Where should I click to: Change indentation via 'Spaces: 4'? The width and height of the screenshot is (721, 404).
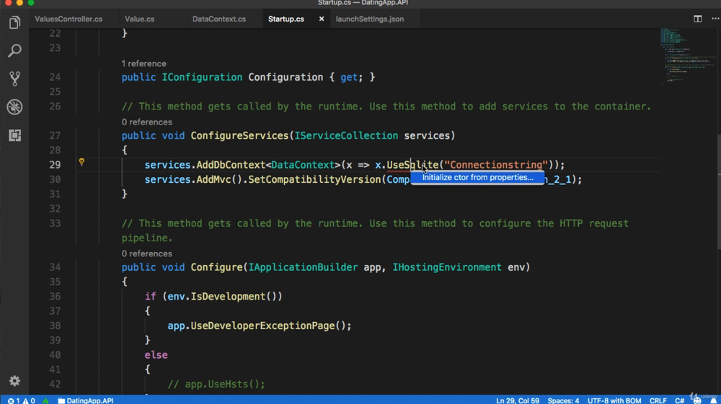pos(563,400)
